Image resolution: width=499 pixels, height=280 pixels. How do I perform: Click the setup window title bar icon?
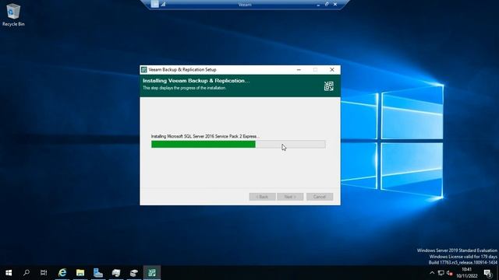[x=143, y=69]
